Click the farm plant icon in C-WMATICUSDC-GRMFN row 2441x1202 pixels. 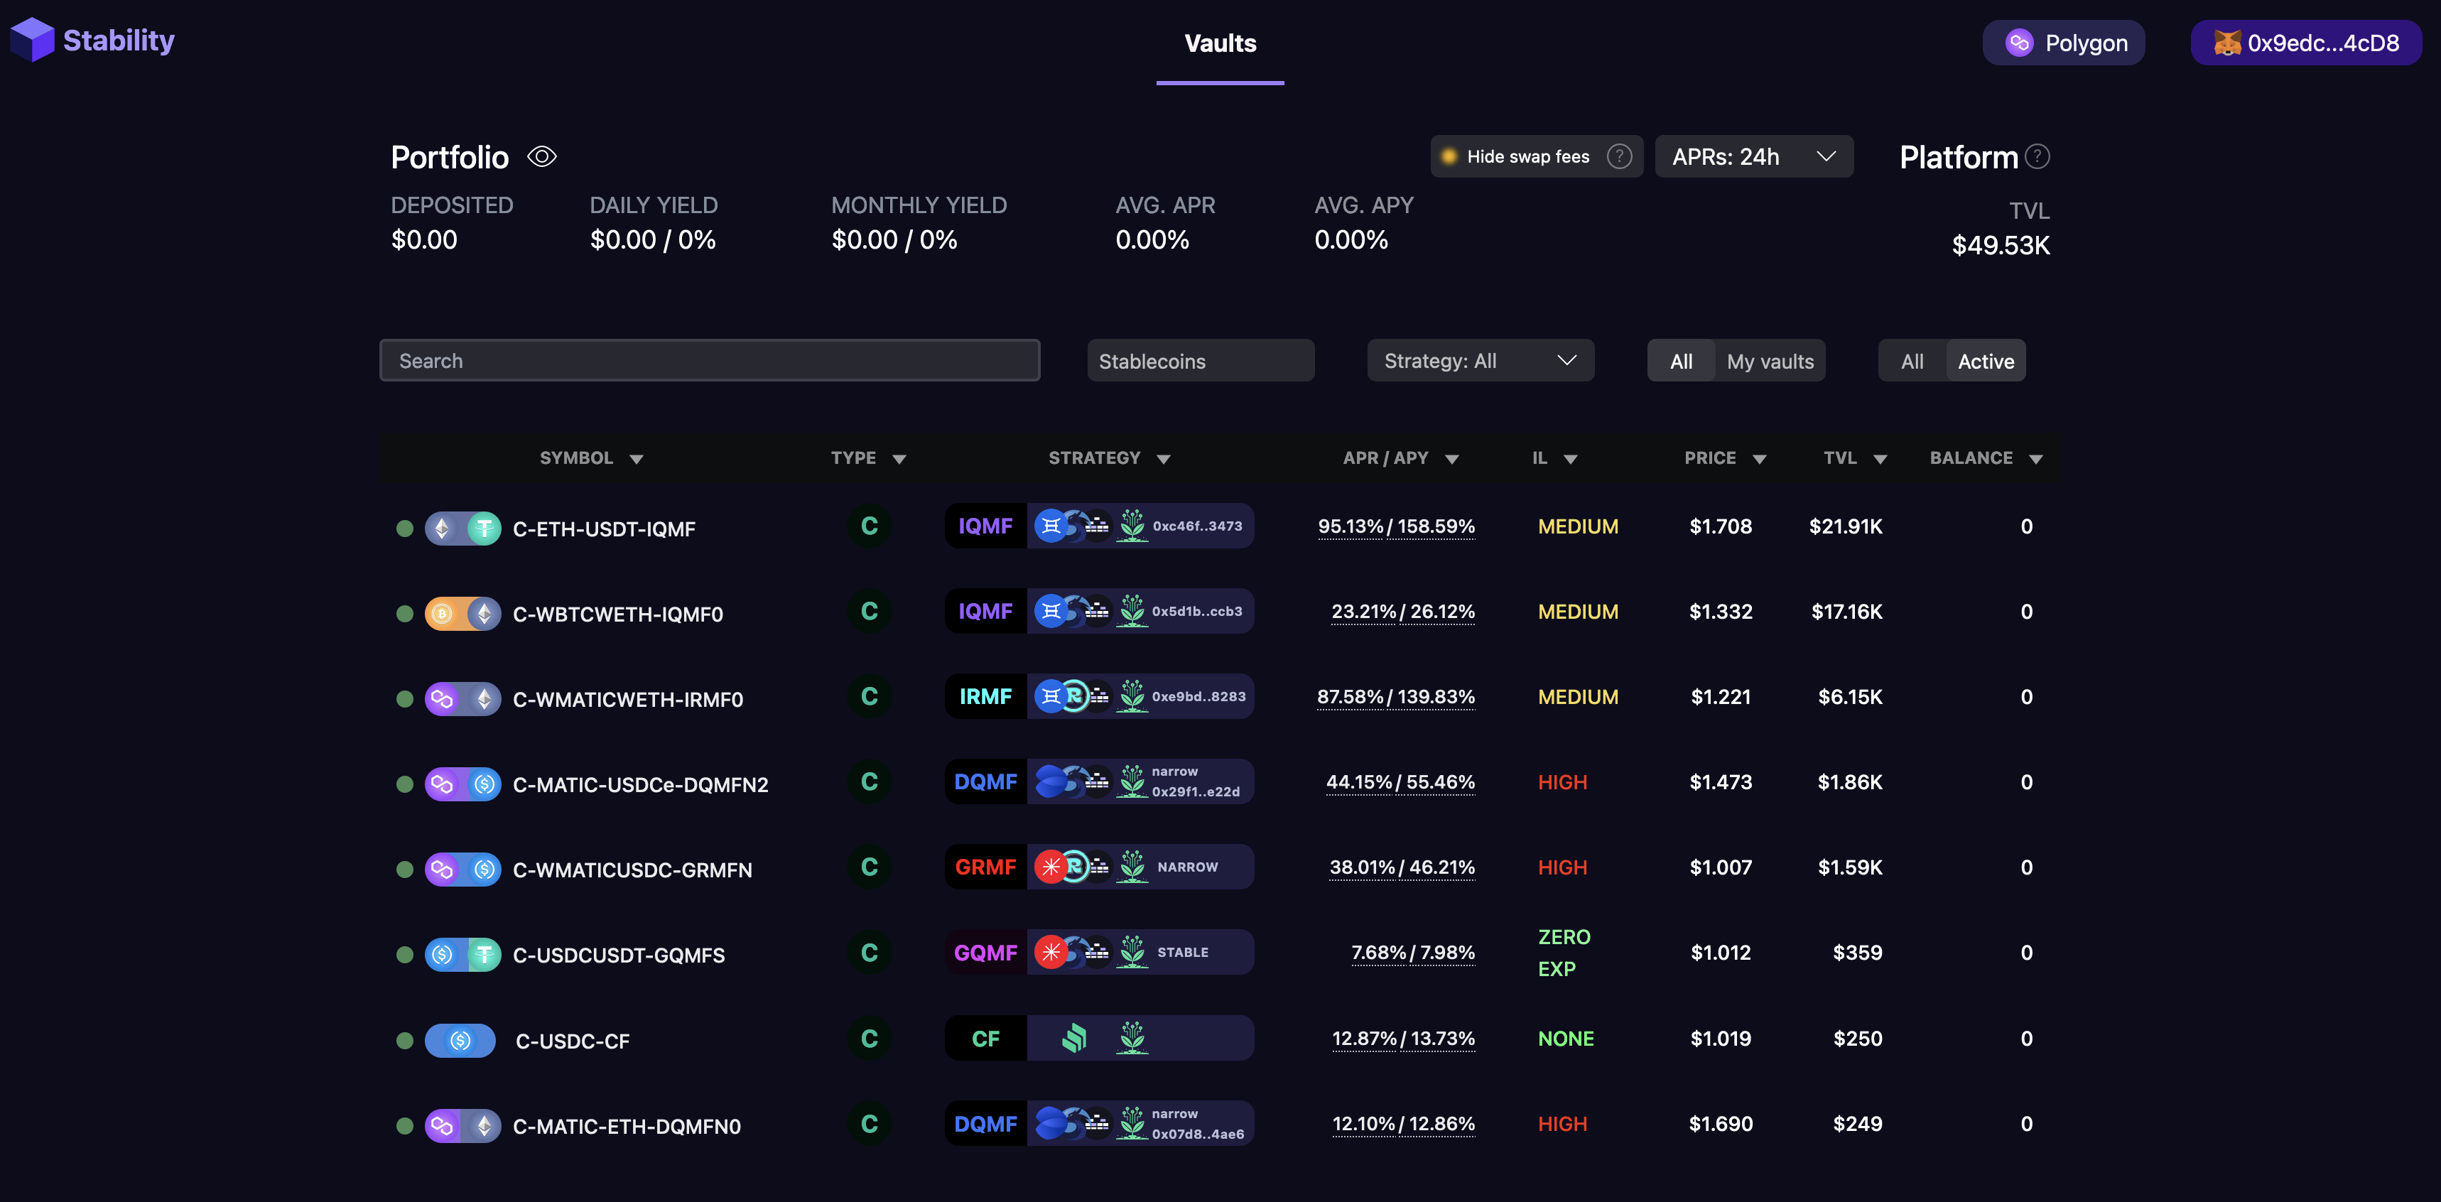tap(1132, 867)
